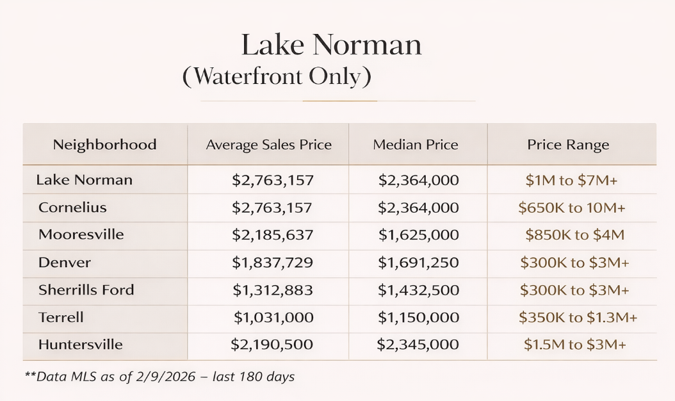Click the Neighborhood column header

[x=104, y=145]
